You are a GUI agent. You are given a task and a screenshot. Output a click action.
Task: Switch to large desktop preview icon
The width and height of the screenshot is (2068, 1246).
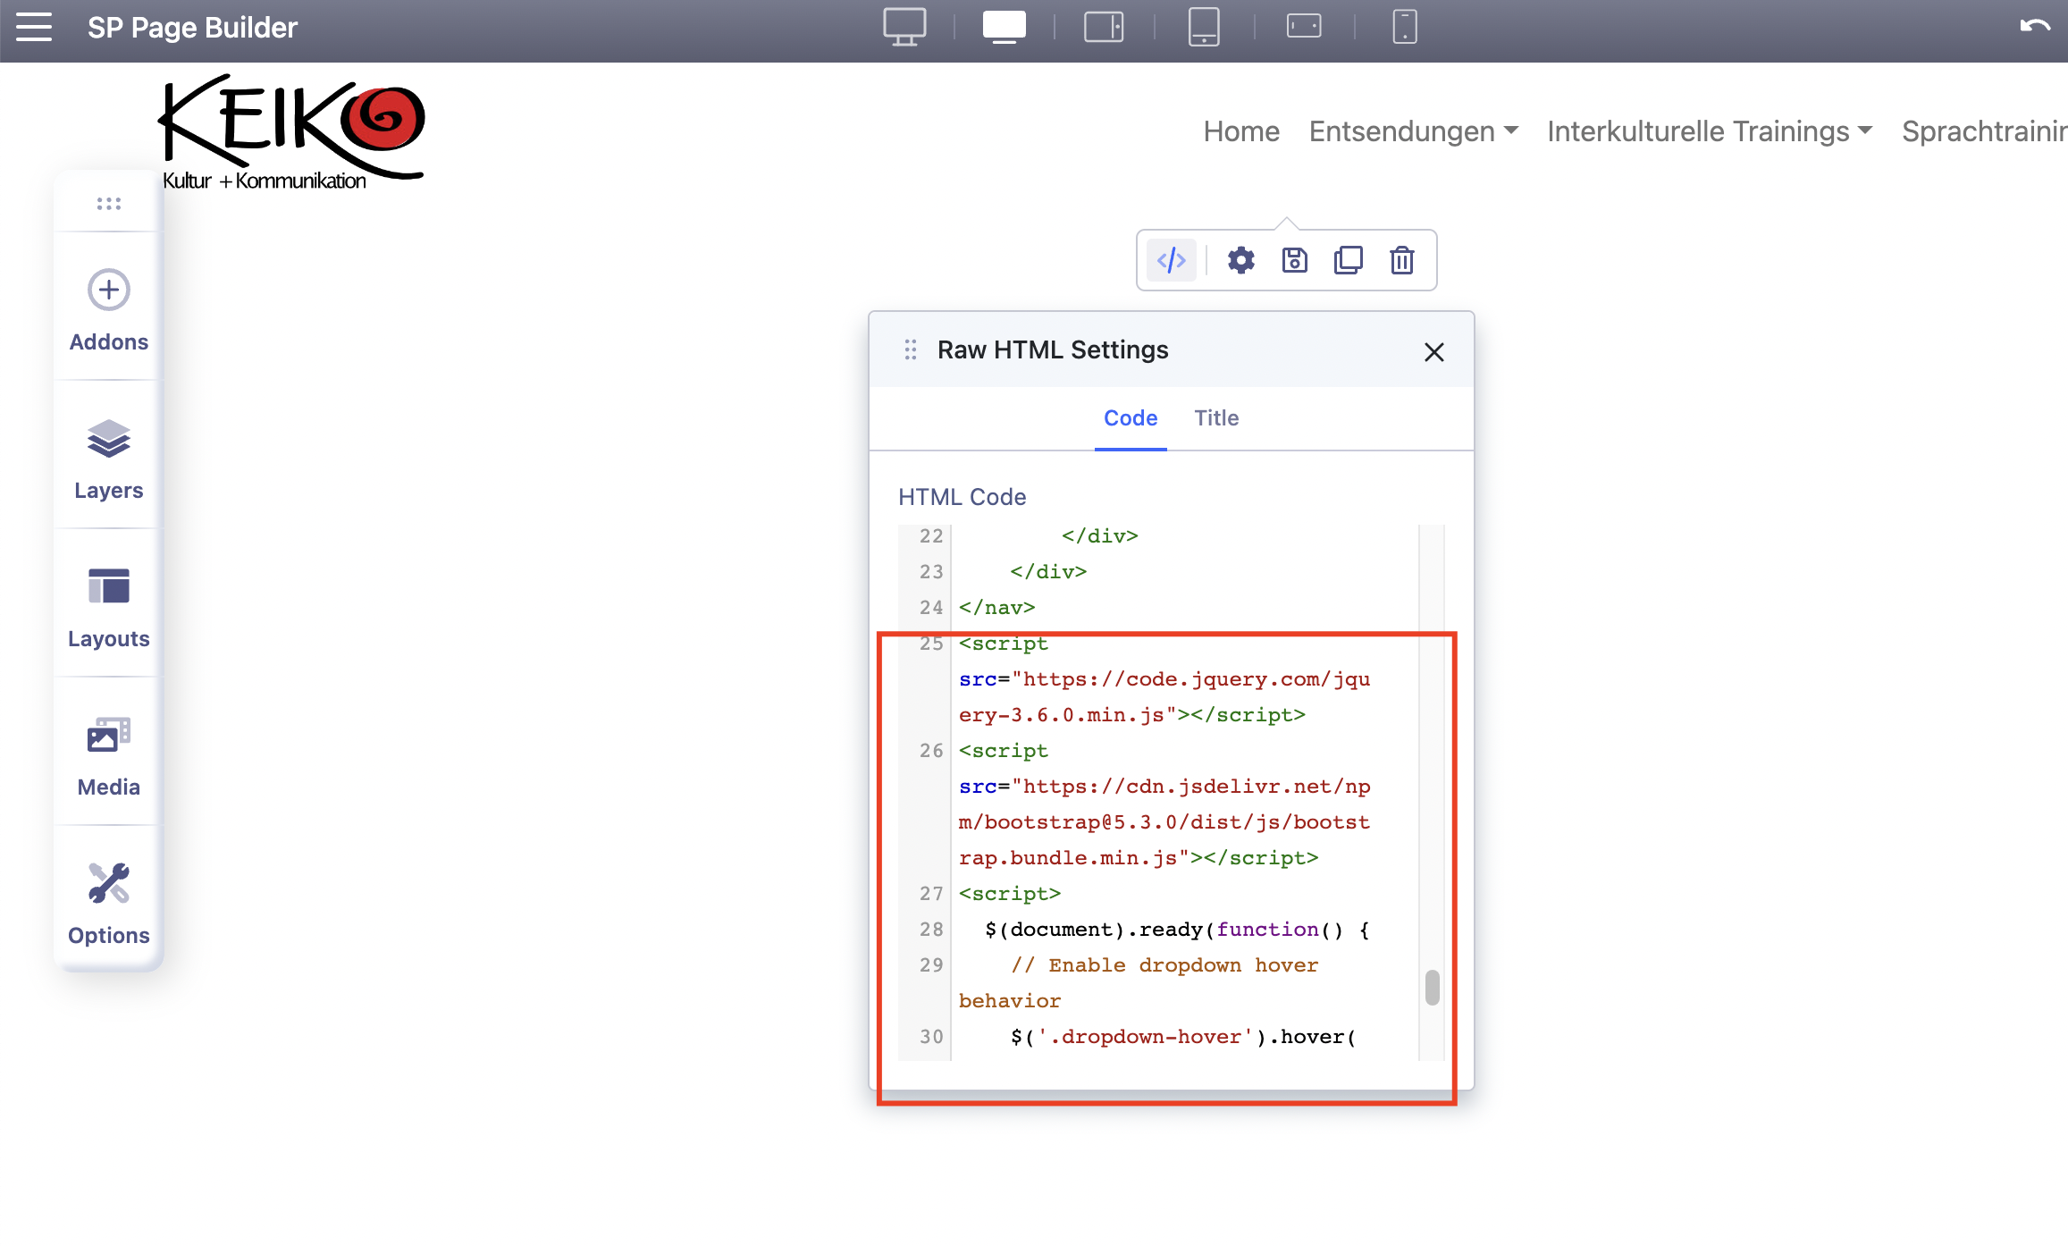[x=904, y=27]
